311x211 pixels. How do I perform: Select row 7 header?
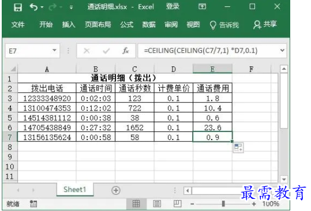pos(10,137)
